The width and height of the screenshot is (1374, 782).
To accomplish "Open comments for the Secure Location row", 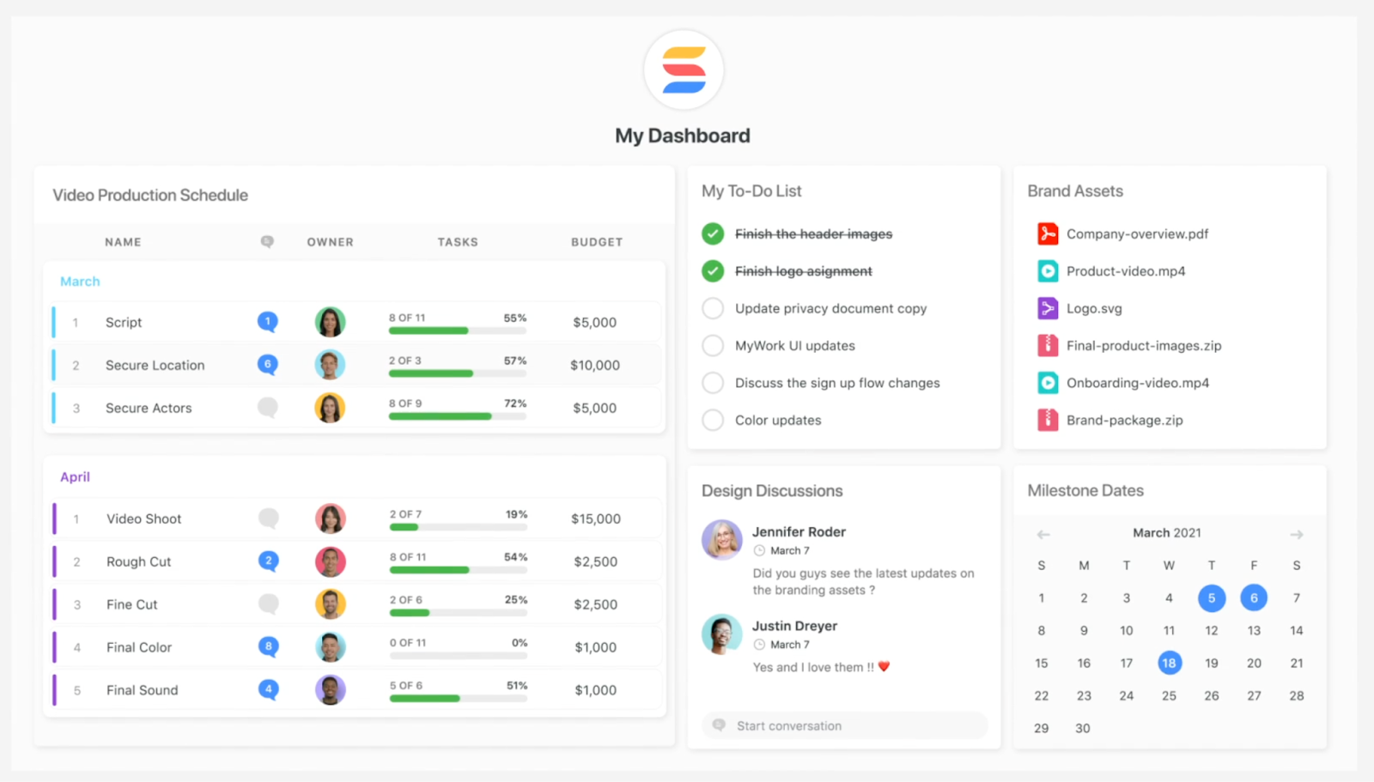I will pos(267,364).
